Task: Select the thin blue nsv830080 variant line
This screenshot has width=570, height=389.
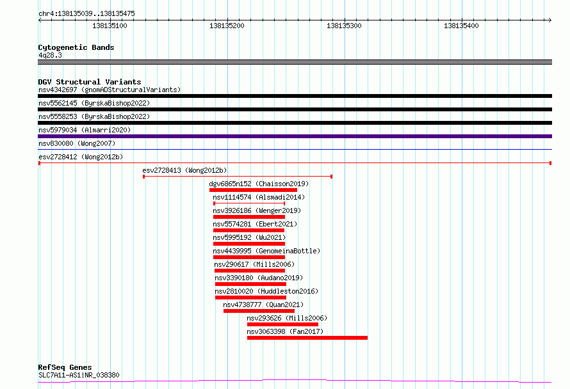Action: (x=295, y=149)
